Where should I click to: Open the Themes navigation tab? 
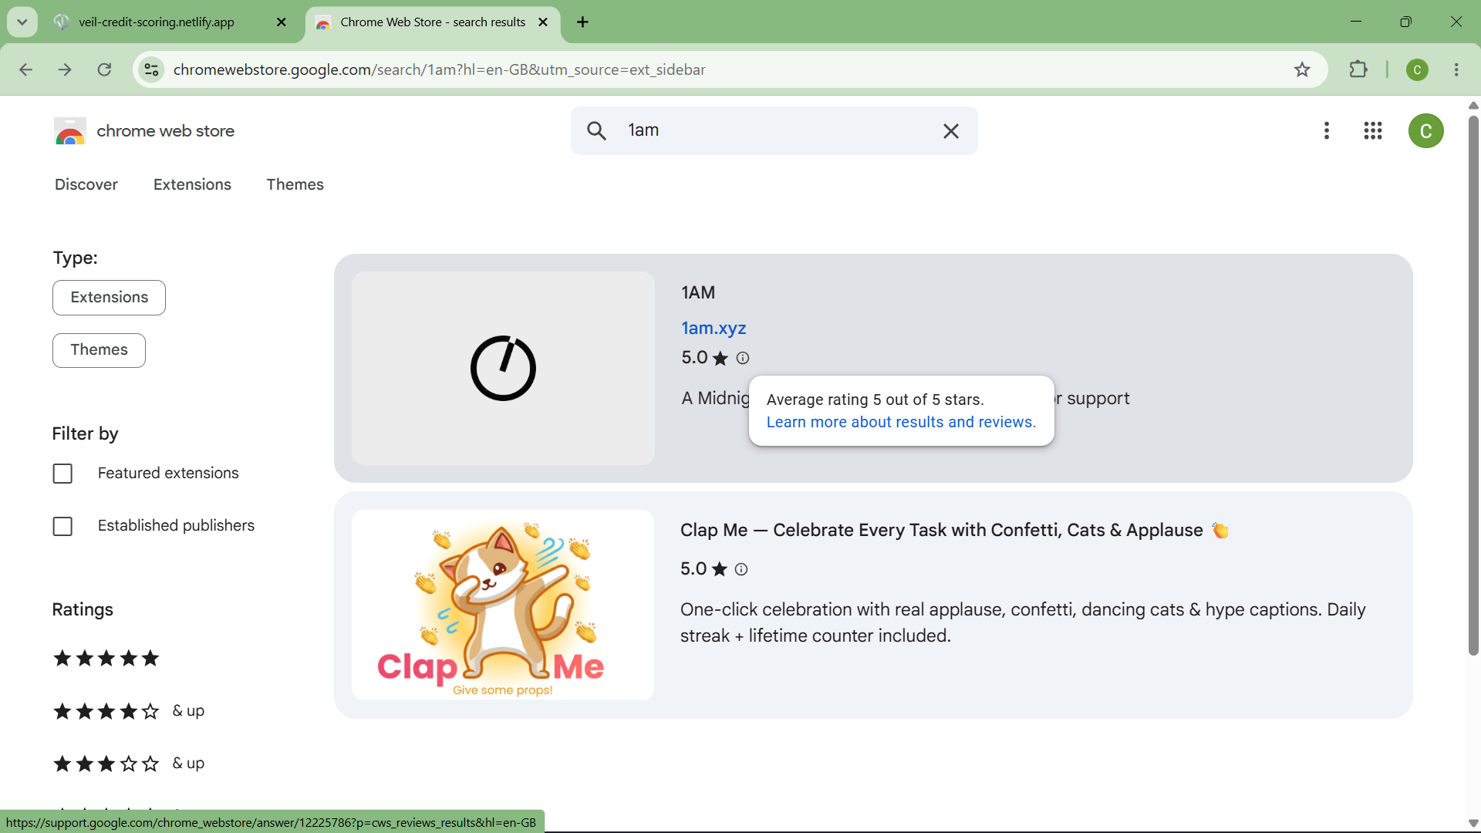pos(295,185)
